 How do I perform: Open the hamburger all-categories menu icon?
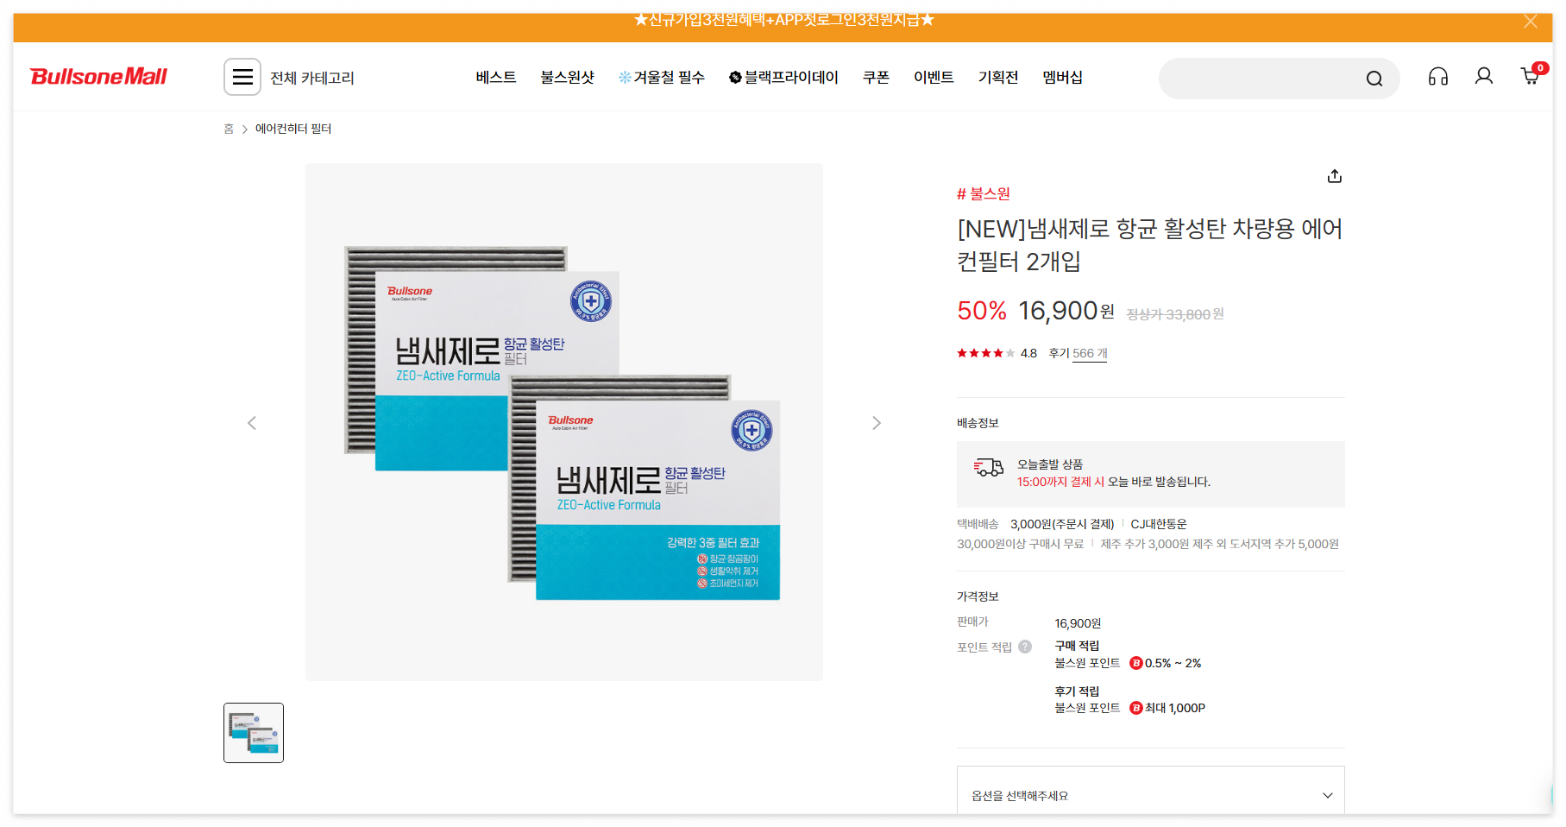[242, 77]
